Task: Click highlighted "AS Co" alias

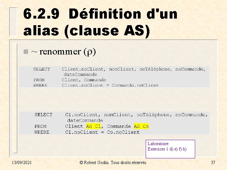Action: coord(141,126)
